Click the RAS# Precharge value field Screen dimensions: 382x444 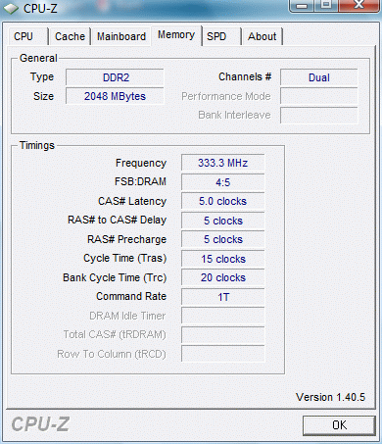click(222, 239)
